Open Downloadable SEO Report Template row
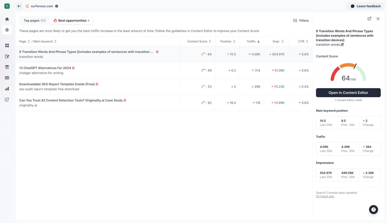 click(164, 87)
